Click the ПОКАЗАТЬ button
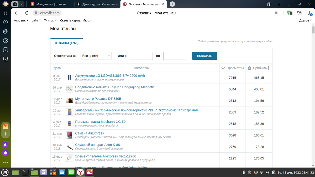Screen dimensions: 315x177 [x=204, y=56]
